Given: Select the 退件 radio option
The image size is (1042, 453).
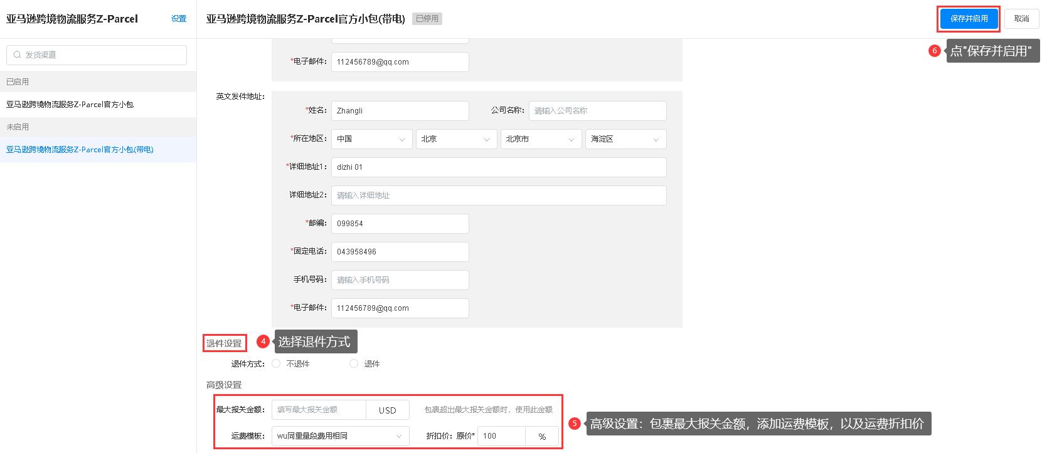Looking at the screenshot, I should click(354, 363).
